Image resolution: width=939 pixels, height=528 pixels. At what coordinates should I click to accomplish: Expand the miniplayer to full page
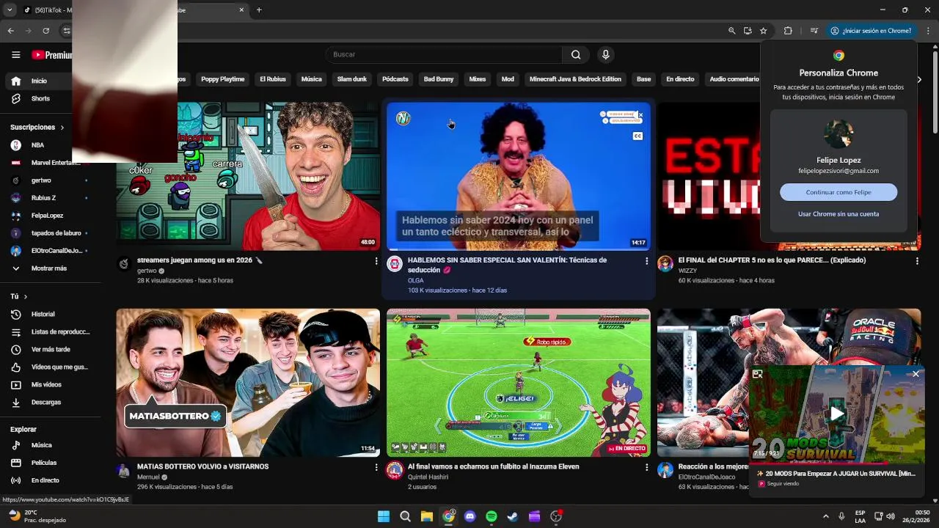pos(758,374)
